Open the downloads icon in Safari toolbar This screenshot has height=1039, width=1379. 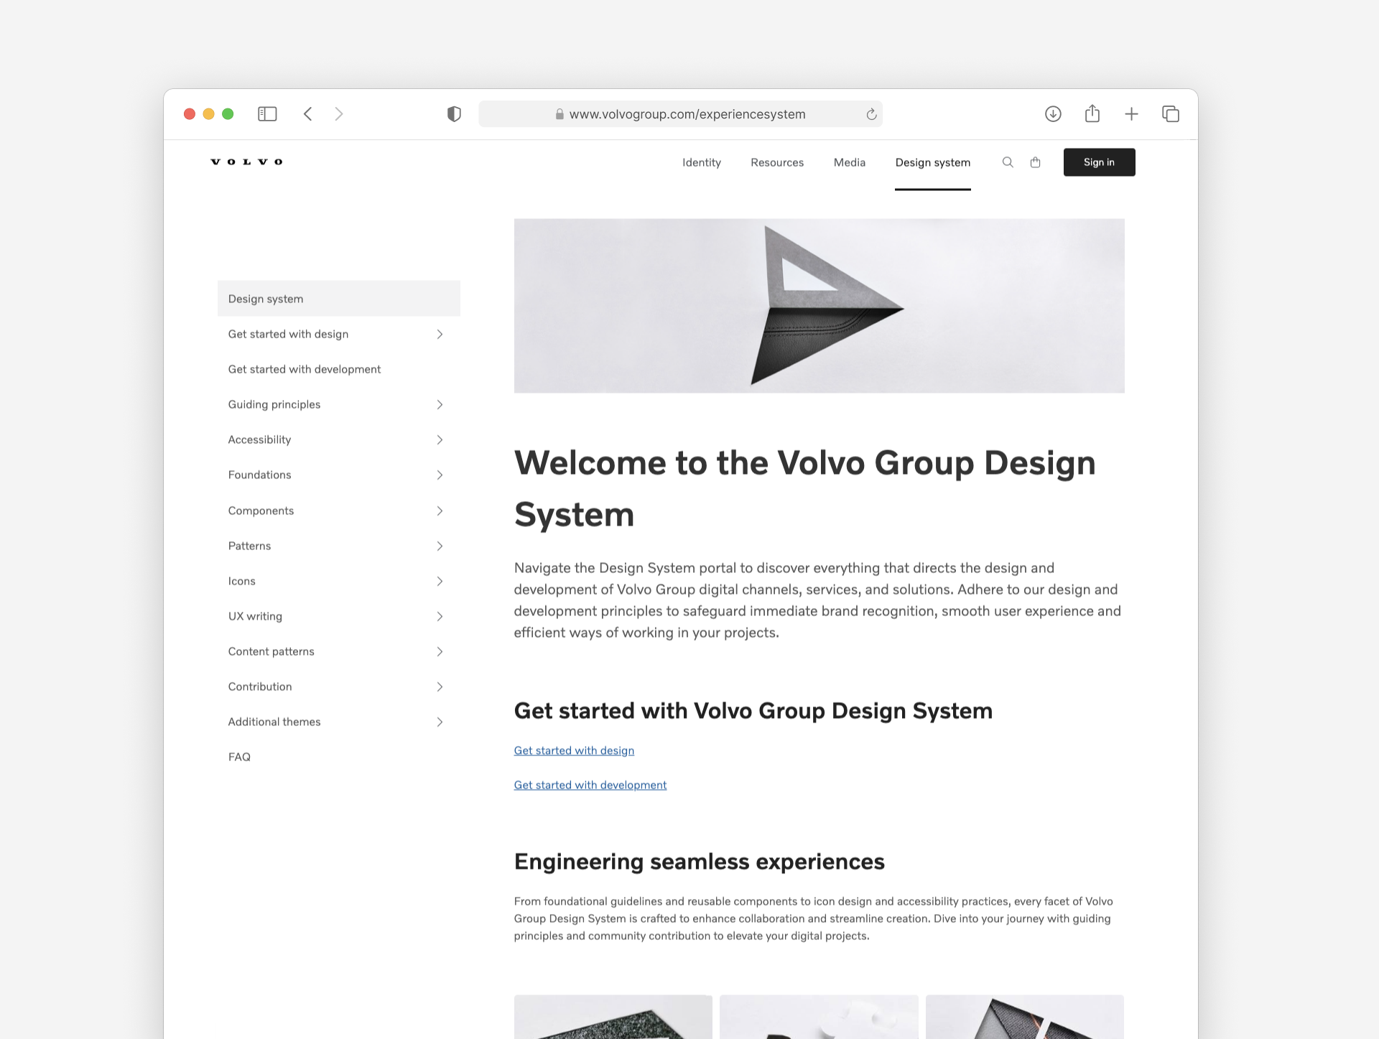1053,113
